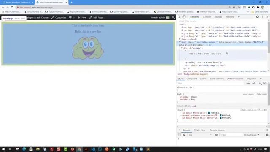270x152 pixels.
Task: Open color picker for #006ba1 swatch
Action: click(x=221, y=115)
